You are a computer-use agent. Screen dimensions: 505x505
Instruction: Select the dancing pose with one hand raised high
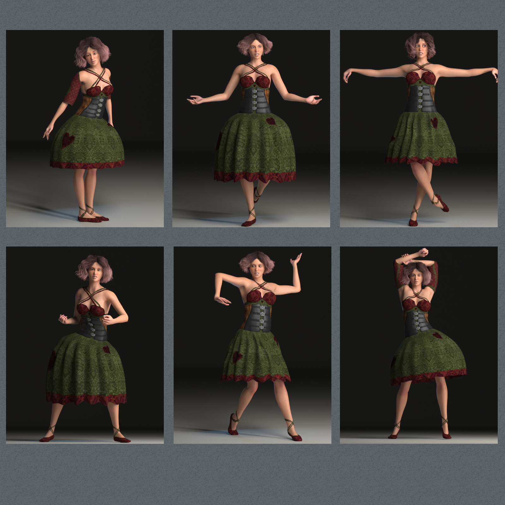pyautogui.click(x=252, y=345)
